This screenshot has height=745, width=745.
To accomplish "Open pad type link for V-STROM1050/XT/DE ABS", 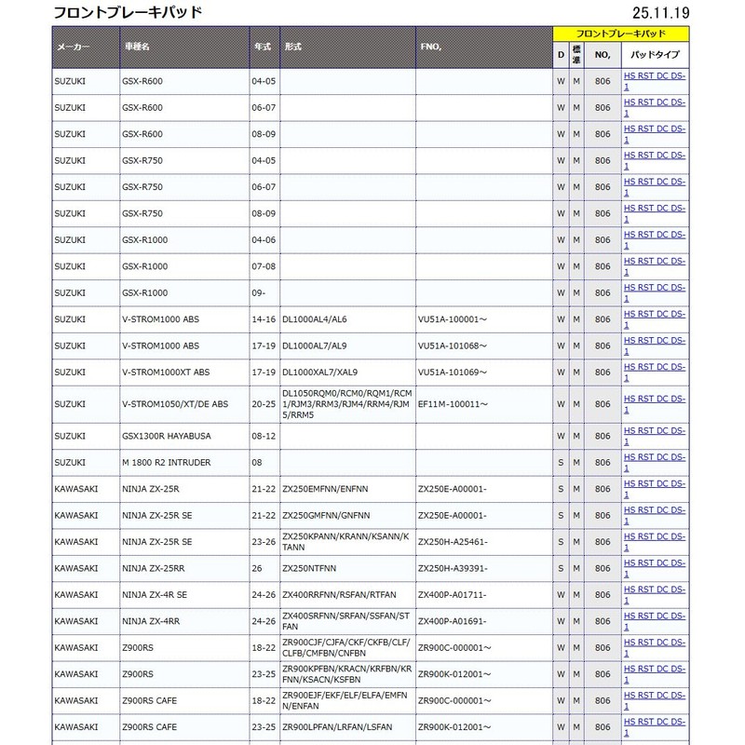I will (x=655, y=404).
